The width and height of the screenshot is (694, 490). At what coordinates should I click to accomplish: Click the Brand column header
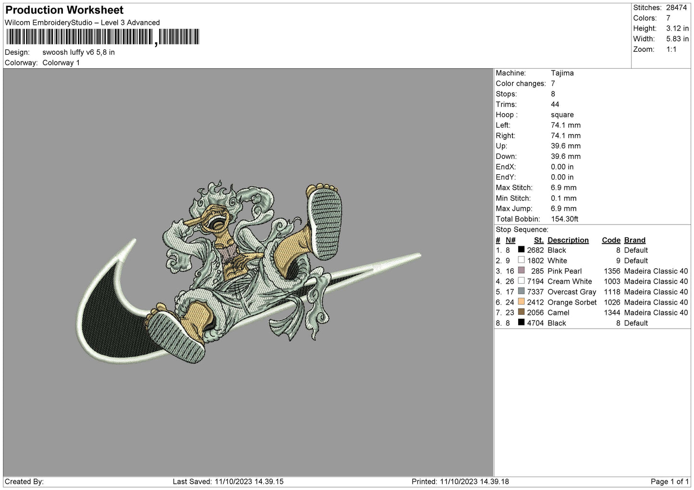[x=634, y=240]
